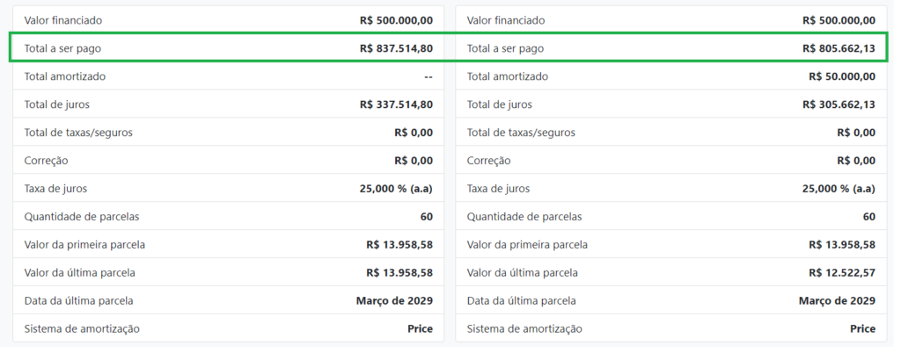The width and height of the screenshot is (901, 353).
Task: Select the left Correção row label
Action: 46,161
